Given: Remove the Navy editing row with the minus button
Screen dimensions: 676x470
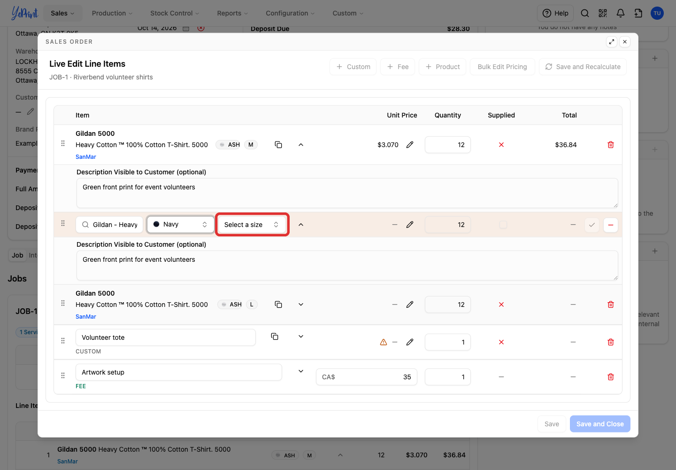Looking at the screenshot, I should click(x=611, y=225).
